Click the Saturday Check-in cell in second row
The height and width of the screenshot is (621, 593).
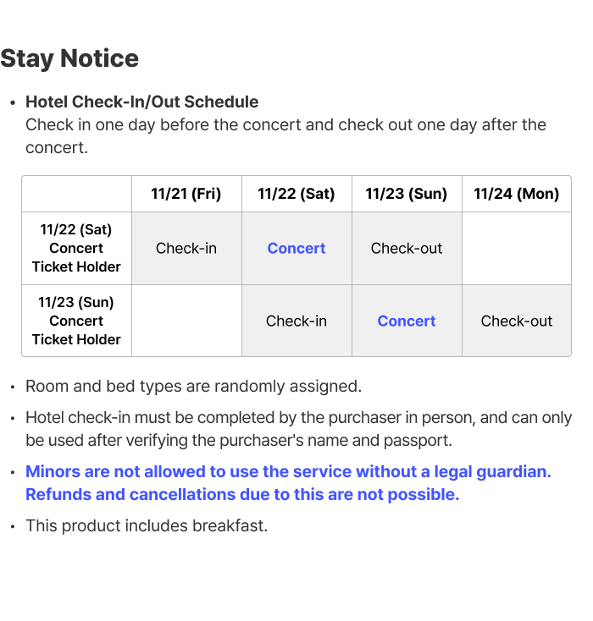click(296, 321)
